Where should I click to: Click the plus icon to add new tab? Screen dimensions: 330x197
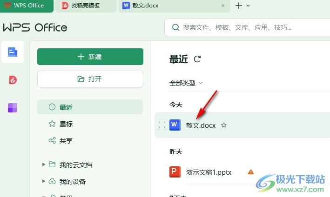[x=239, y=6]
